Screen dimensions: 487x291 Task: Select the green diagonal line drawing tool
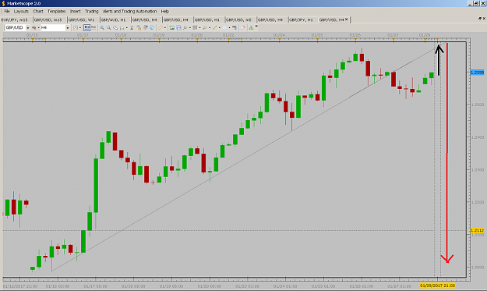(x=214, y=27)
